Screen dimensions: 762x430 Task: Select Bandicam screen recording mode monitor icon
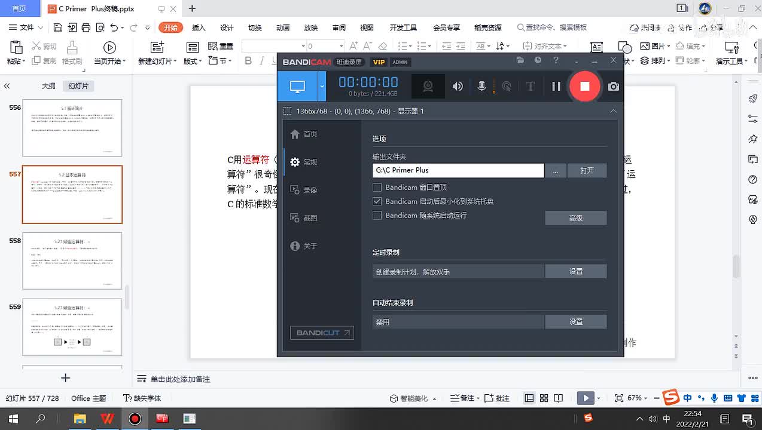pyautogui.click(x=297, y=86)
